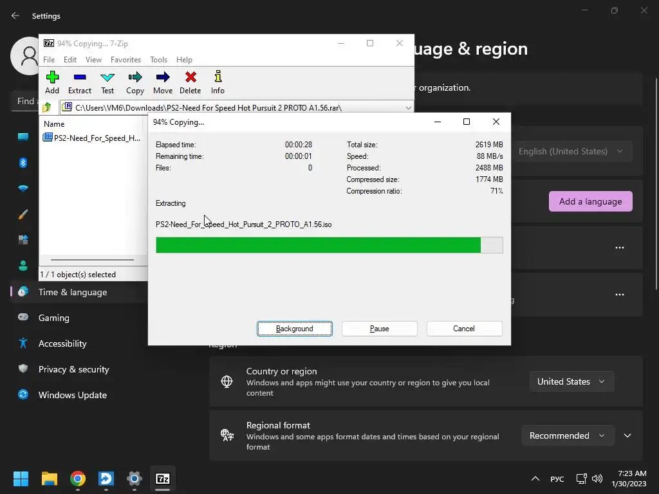
Task: Click the 7-Zip taskbar icon
Action: [x=163, y=479]
